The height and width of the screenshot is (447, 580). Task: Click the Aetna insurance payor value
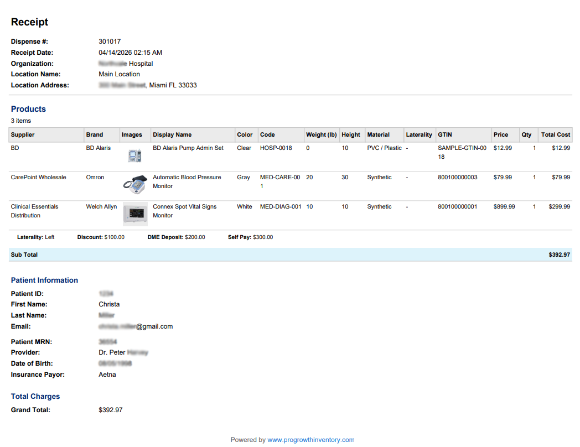(x=107, y=375)
